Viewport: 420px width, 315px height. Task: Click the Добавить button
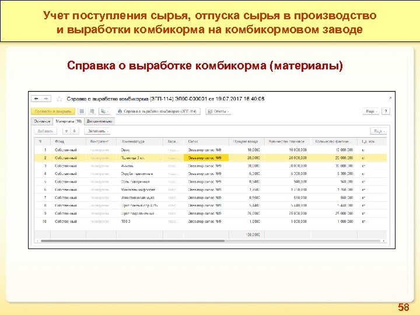coord(45,131)
